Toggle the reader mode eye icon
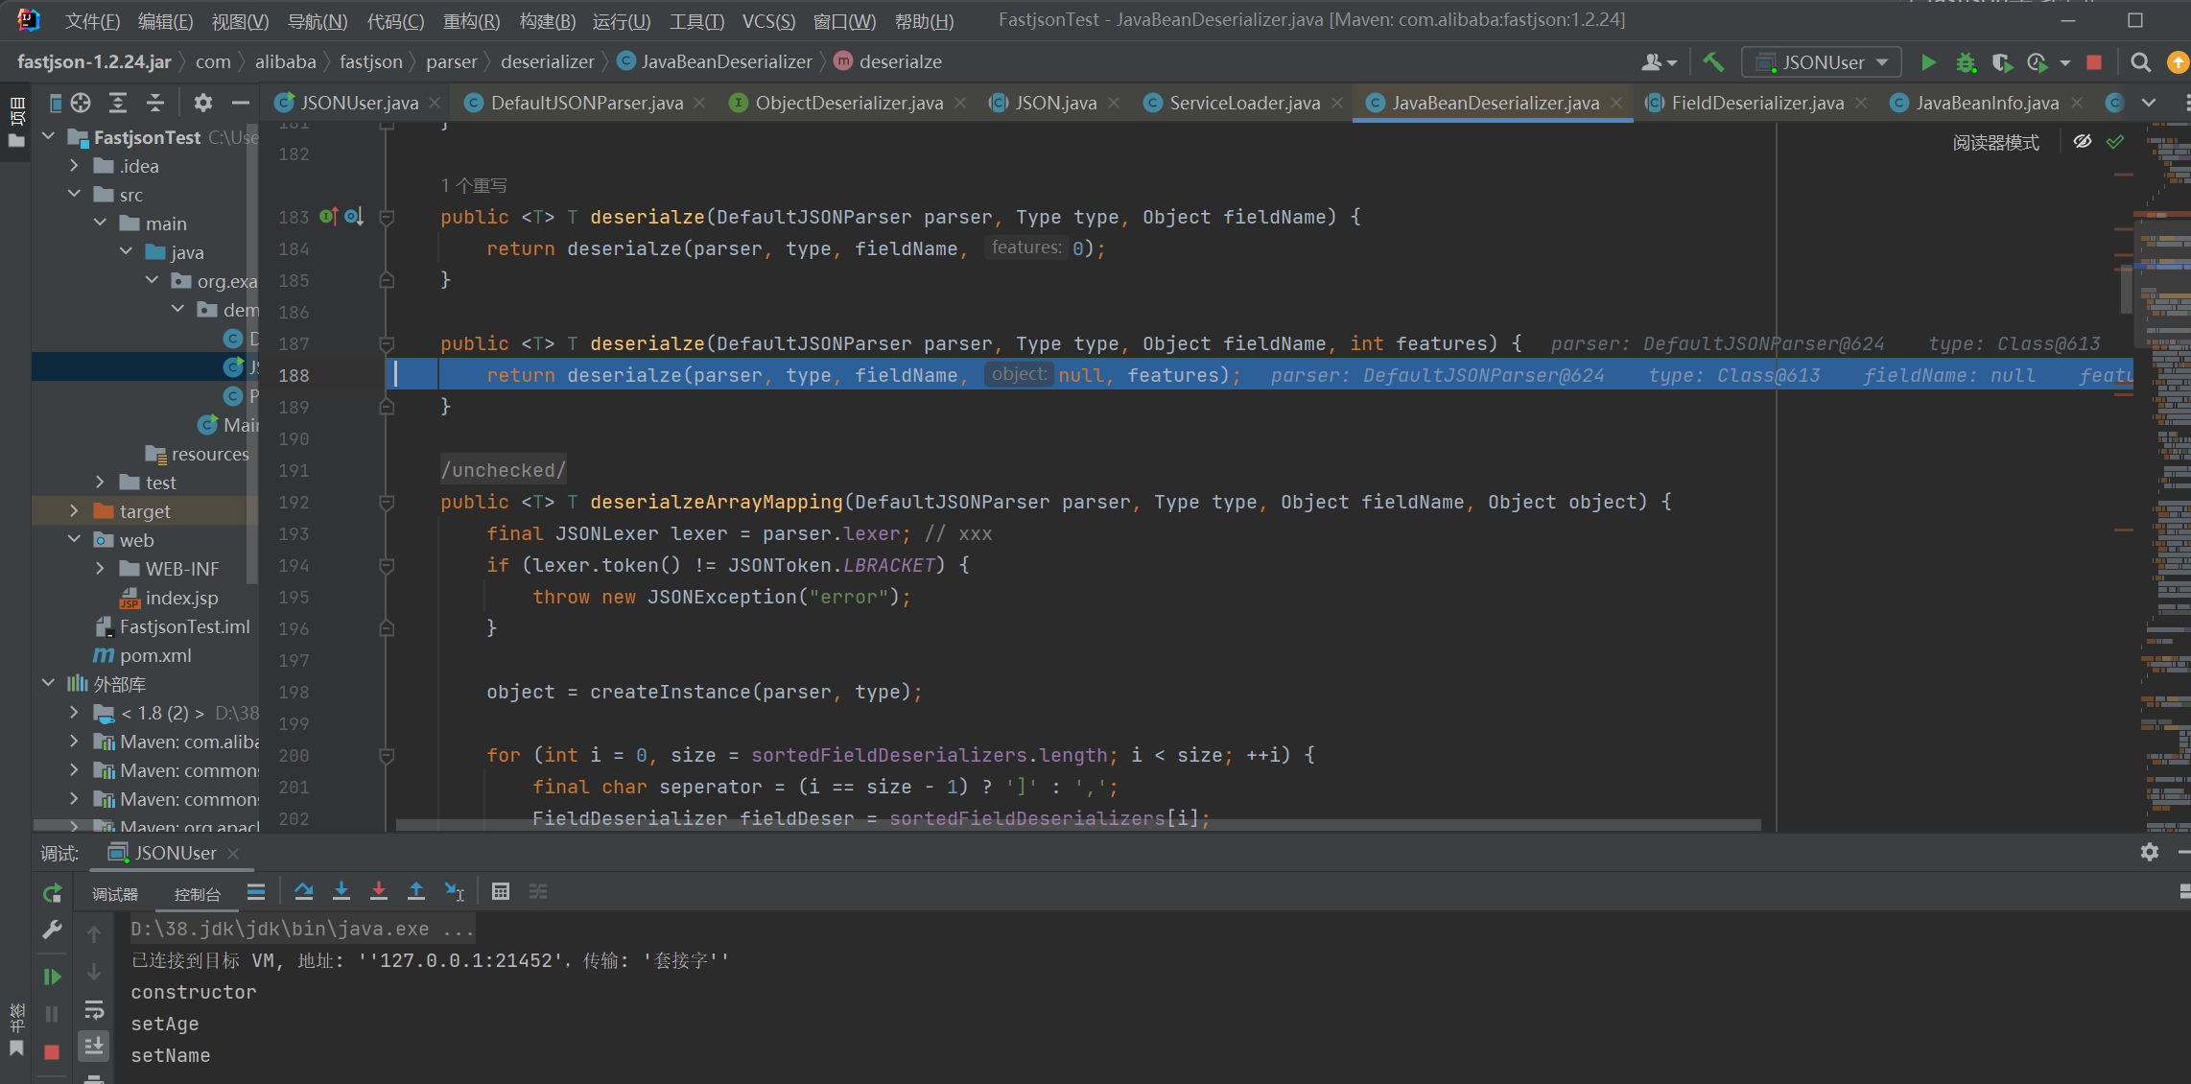The width and height of the screenshot is (2191, 1084). click(2082, 142)
